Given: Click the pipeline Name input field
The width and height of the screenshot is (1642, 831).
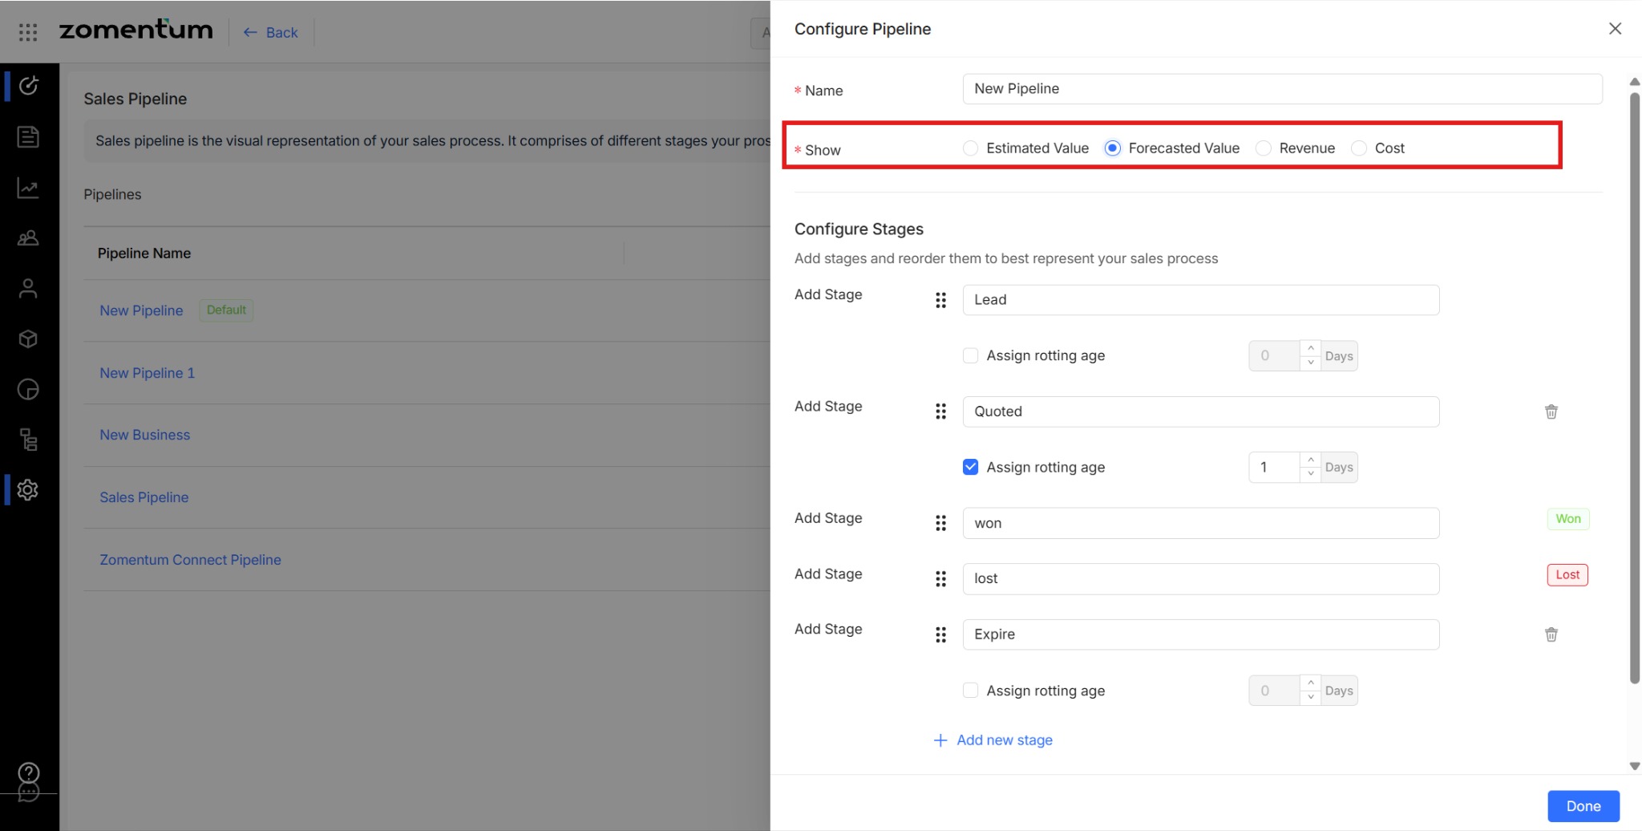Looking at the screenshot, I should pos(1282,89).
